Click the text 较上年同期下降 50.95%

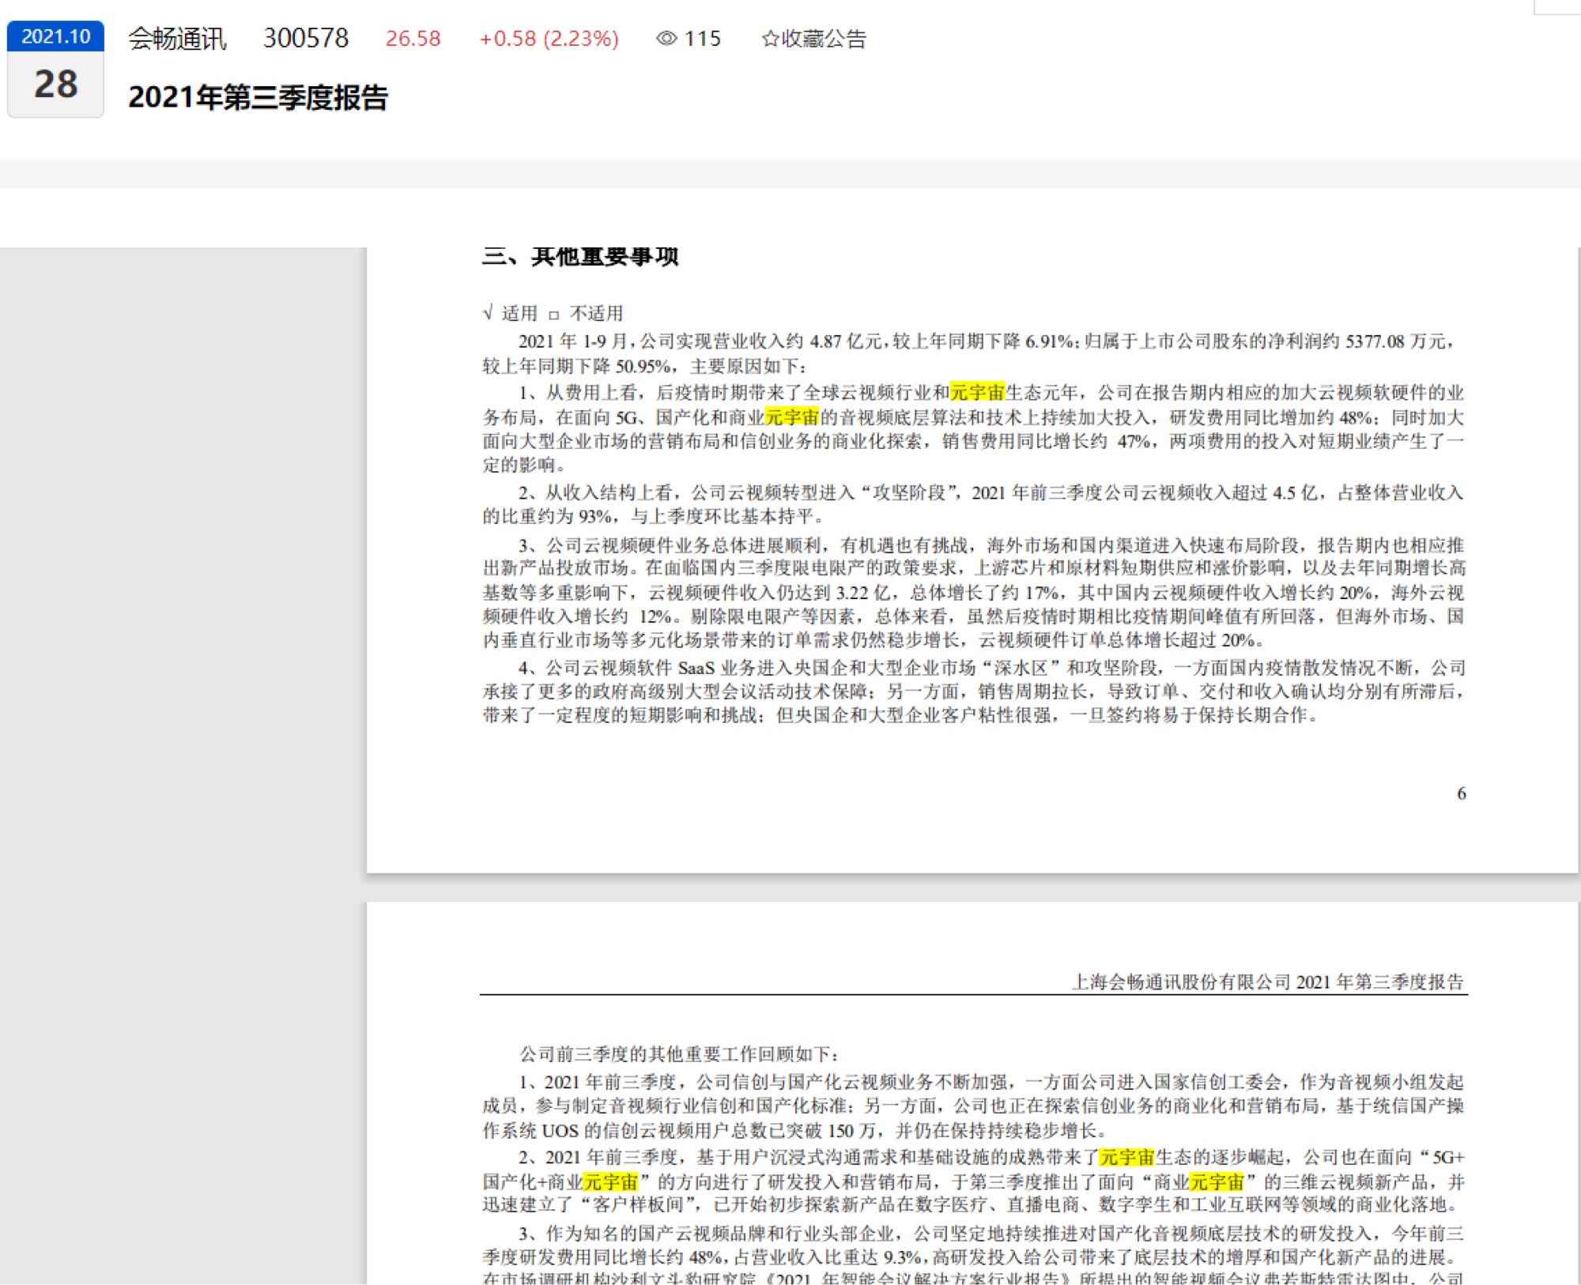(578, 366)
